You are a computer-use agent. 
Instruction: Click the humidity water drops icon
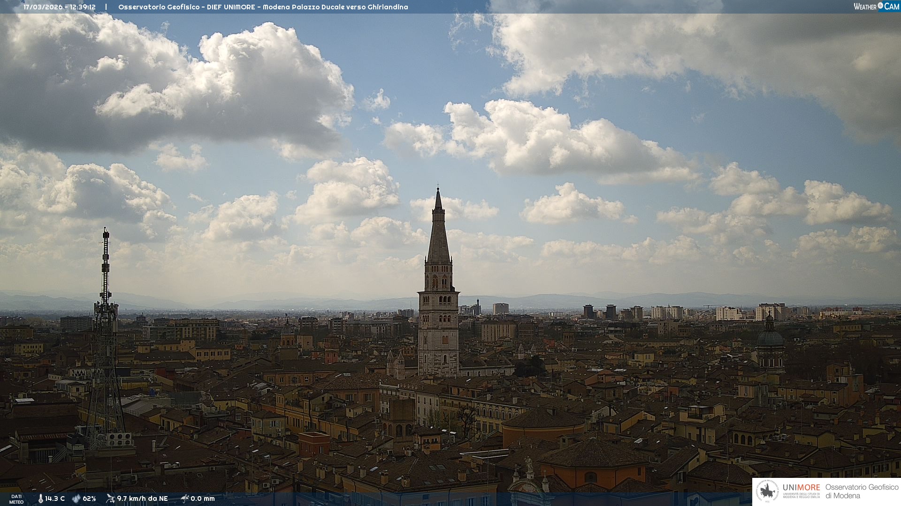tap(76, 499)
